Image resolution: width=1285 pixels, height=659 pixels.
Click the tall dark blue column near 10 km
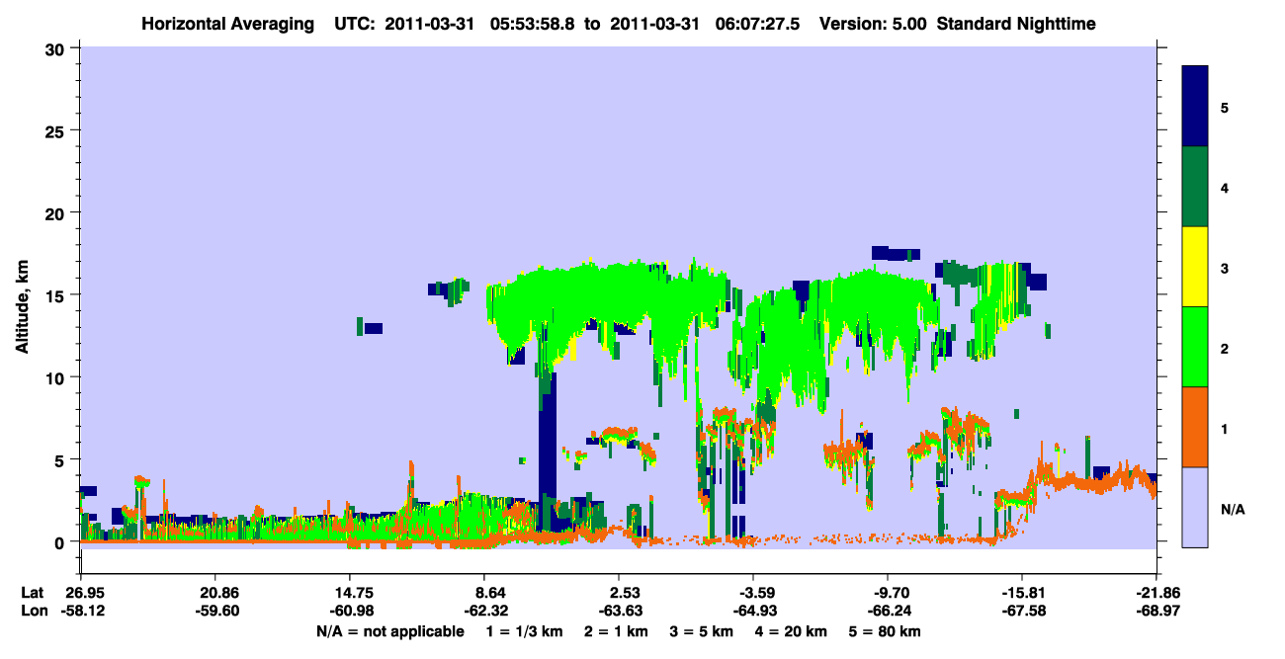click(548, 435)
